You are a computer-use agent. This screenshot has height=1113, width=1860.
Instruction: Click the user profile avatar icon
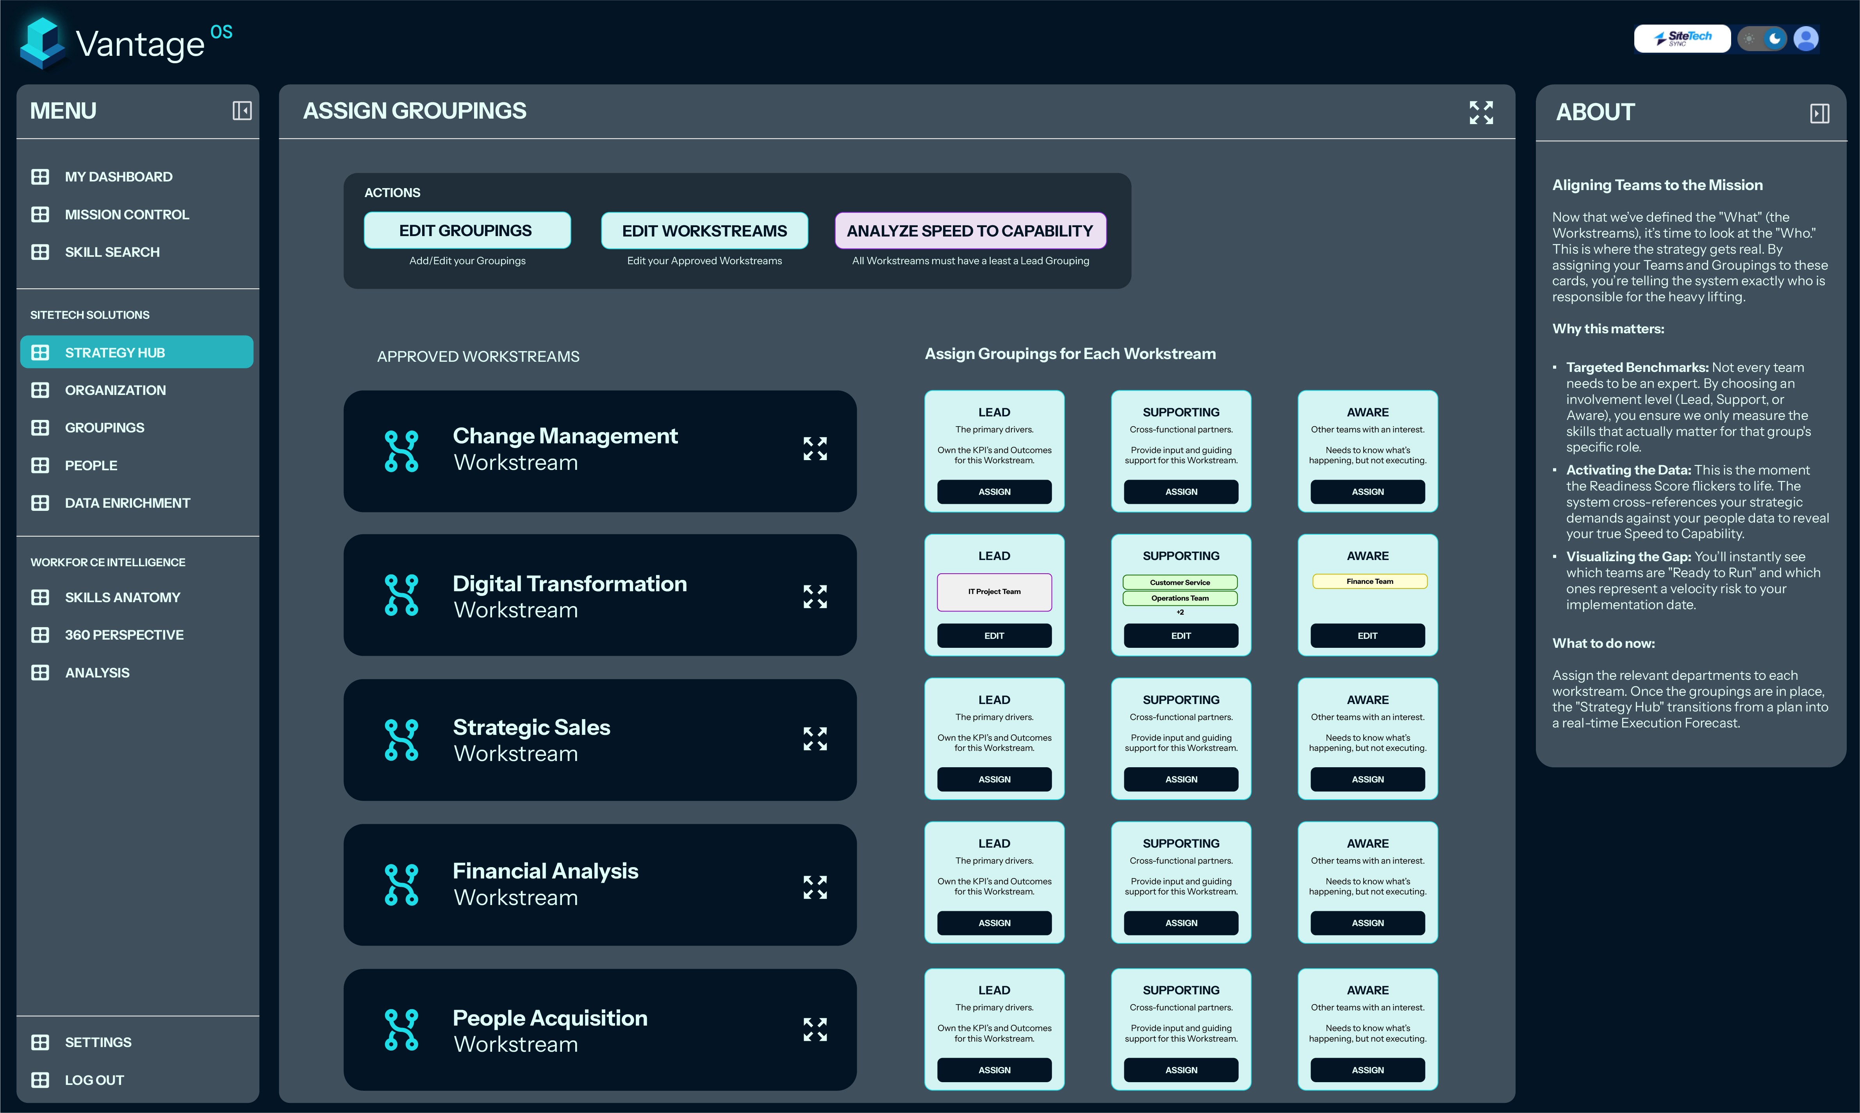click(x=1805, y=38)
